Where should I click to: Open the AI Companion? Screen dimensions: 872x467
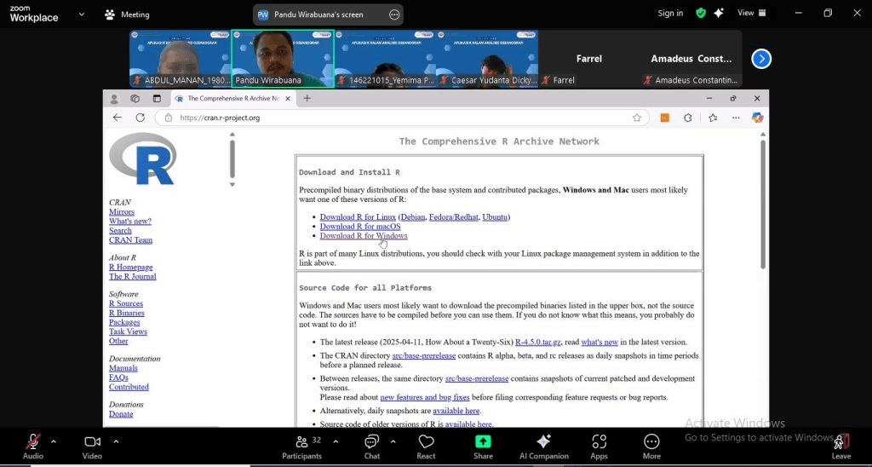point(543,446)
